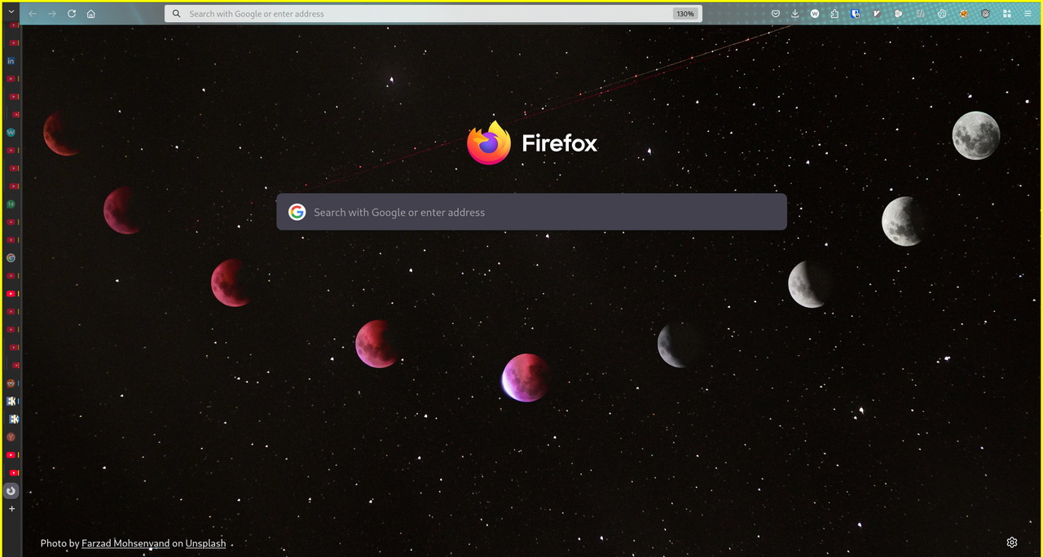Open the Downloads panel
The width and height of the screenshot is (1043, 557).
pos(795,14)
